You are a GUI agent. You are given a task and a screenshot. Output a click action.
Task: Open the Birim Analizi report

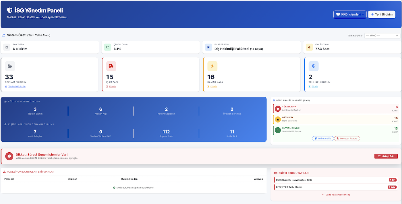tap(323, 139)
